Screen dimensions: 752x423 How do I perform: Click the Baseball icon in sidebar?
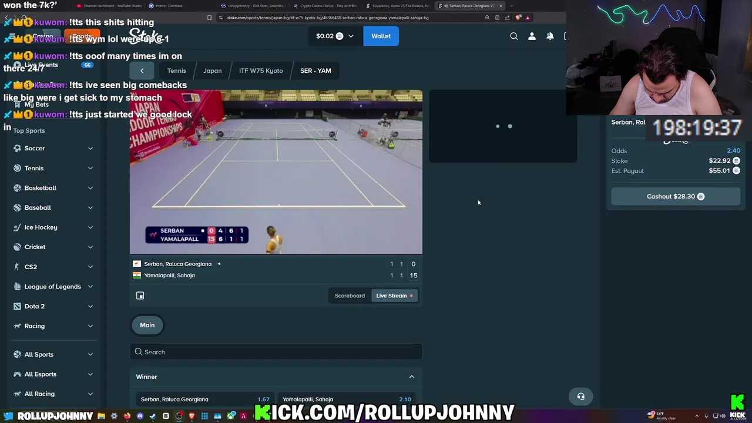point(18,207)
